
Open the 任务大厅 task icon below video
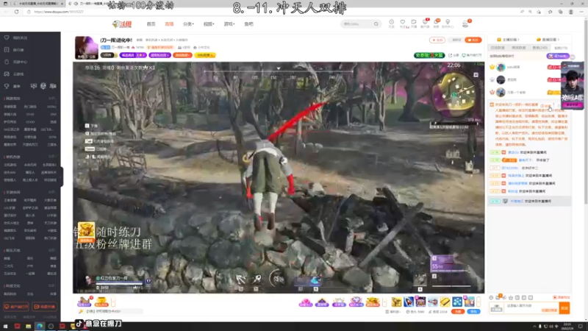coord(85,302)
